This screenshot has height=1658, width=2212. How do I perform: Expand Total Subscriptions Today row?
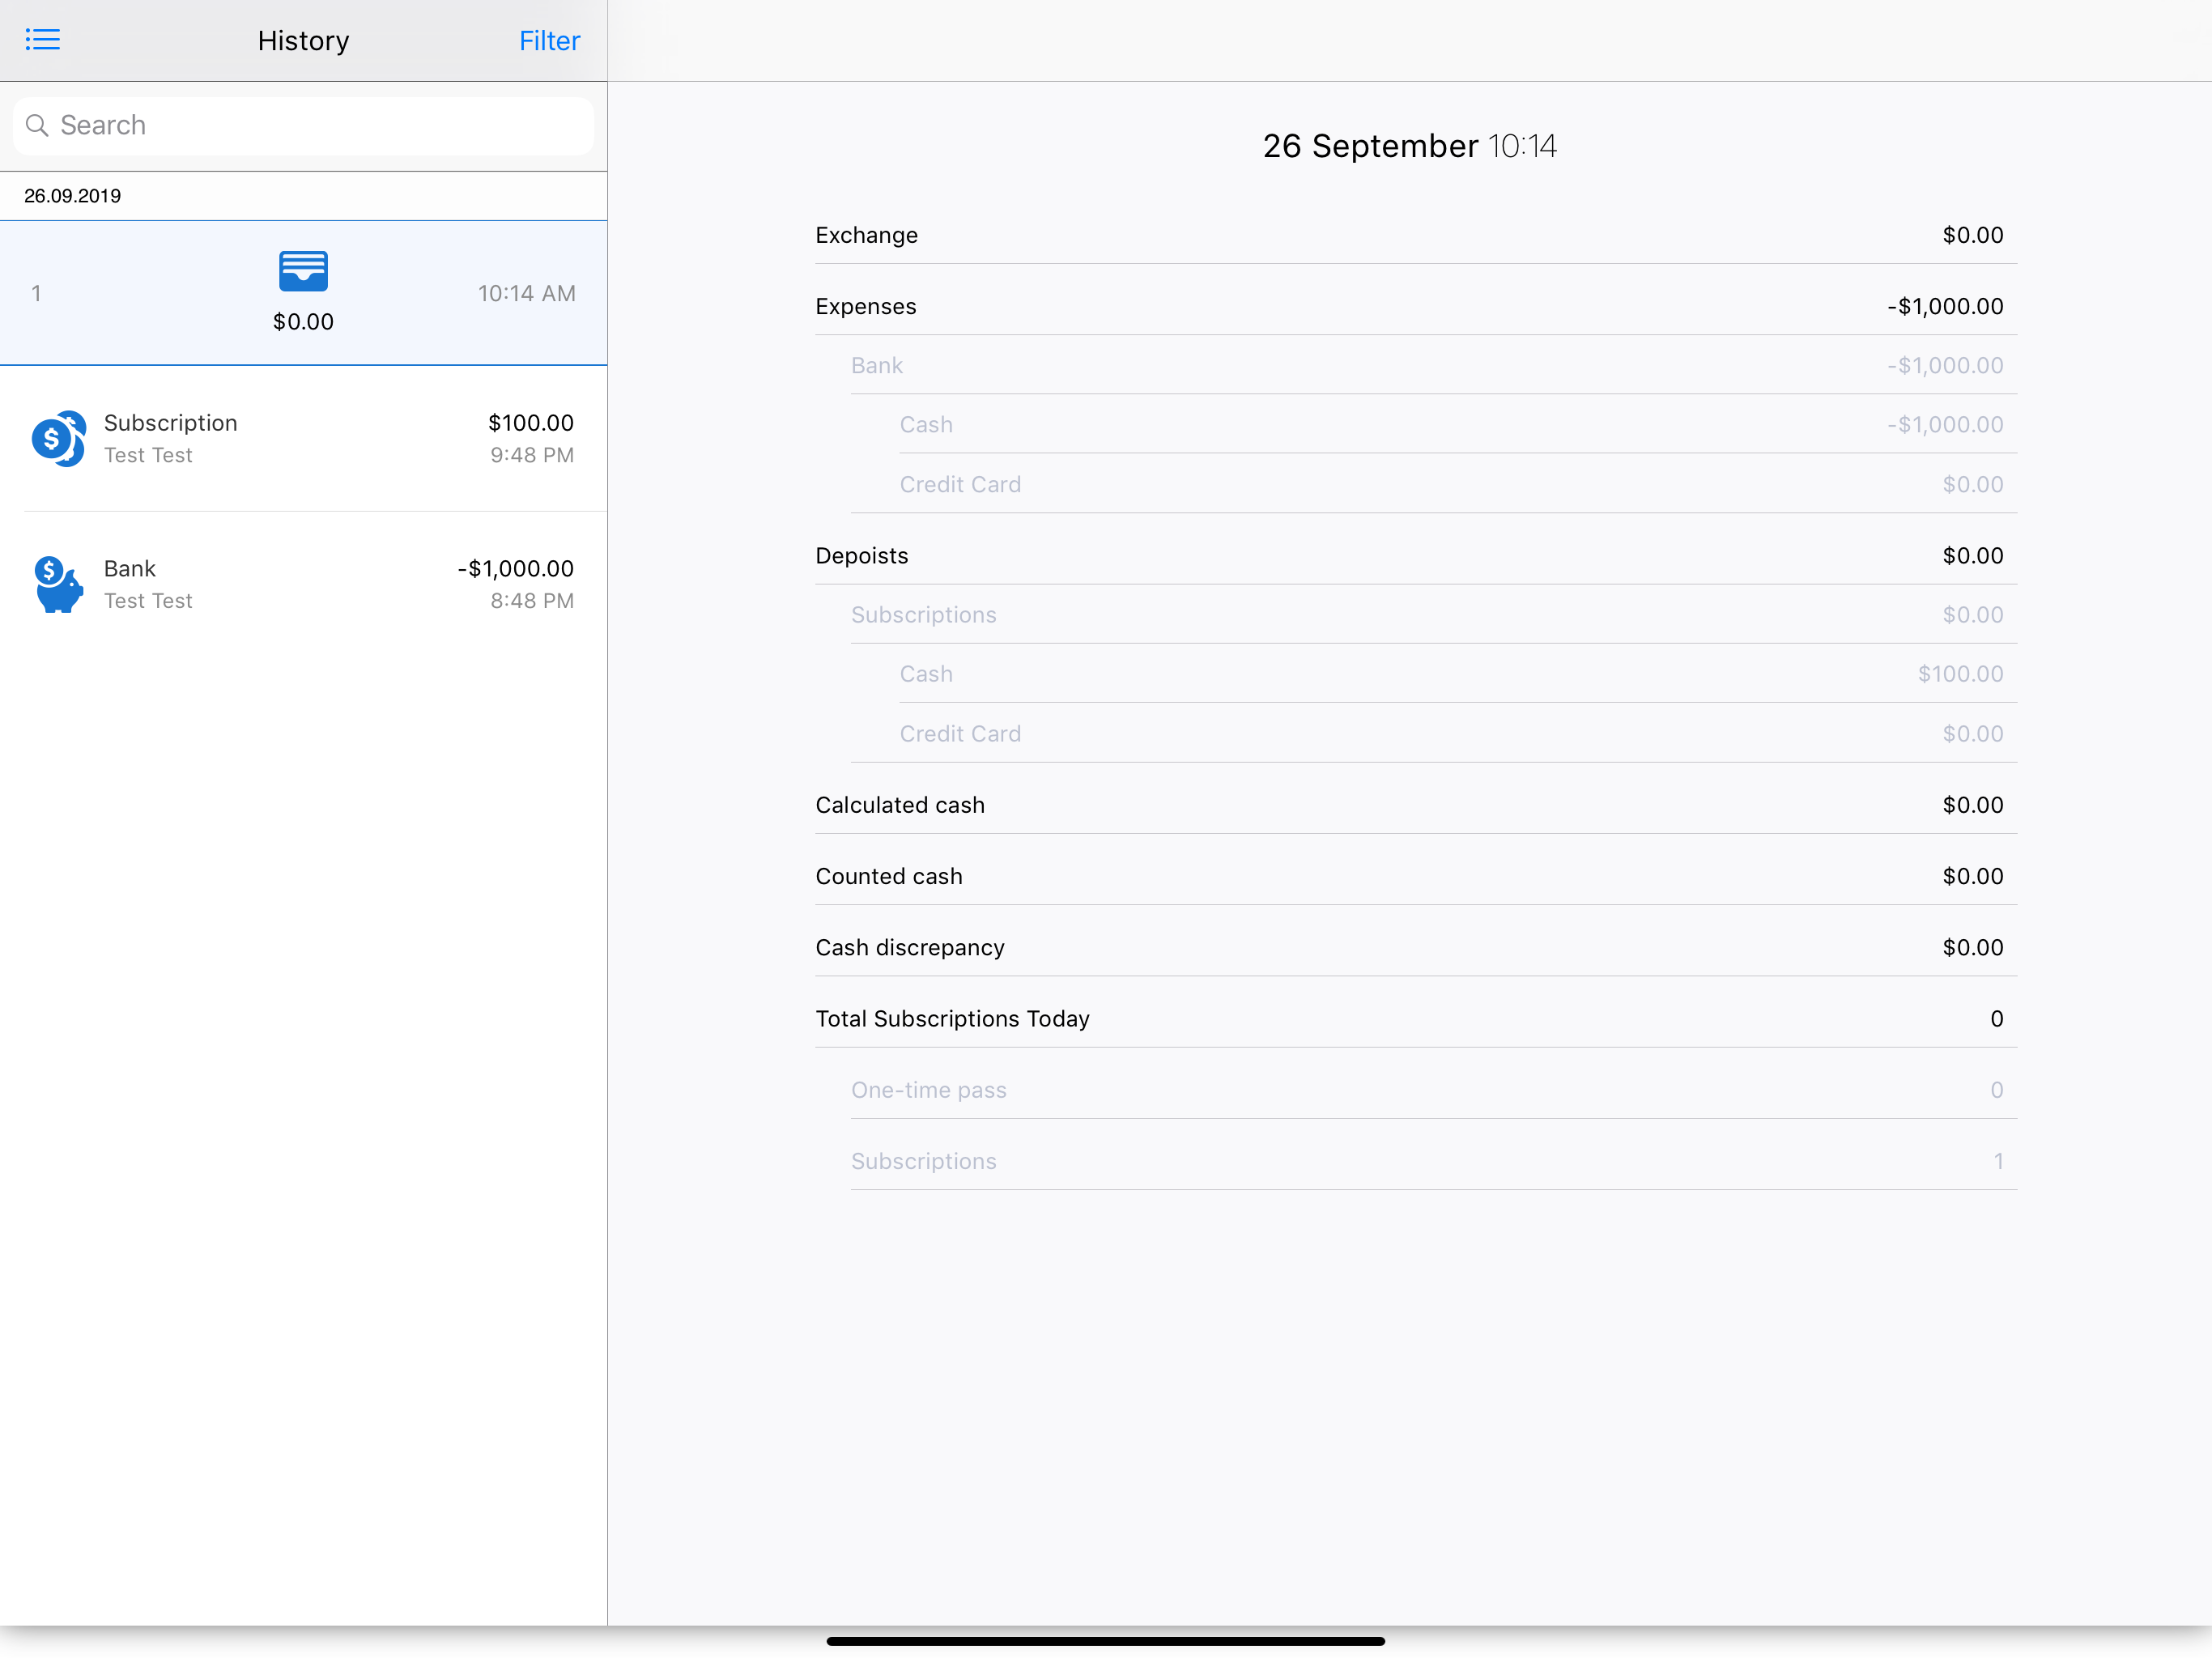(1415, 1018)
